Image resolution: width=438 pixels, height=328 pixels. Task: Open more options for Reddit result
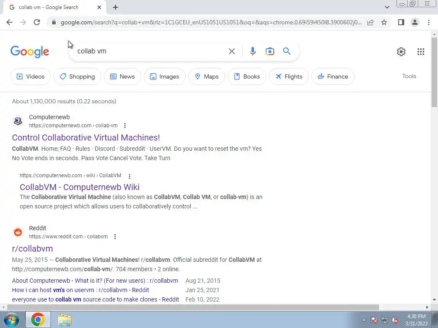pyautogui.click(x=115, y=237)
